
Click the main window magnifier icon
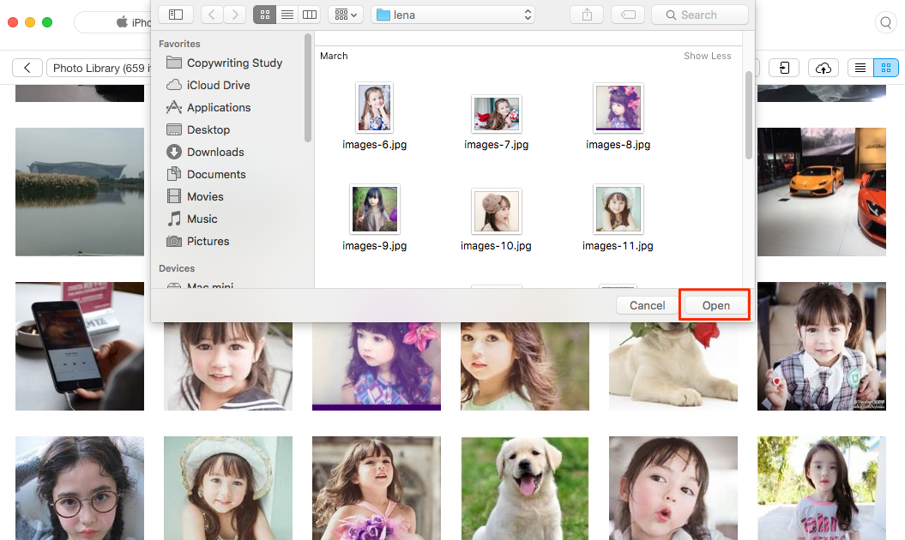pyautogui.click(x=886, y=22)
